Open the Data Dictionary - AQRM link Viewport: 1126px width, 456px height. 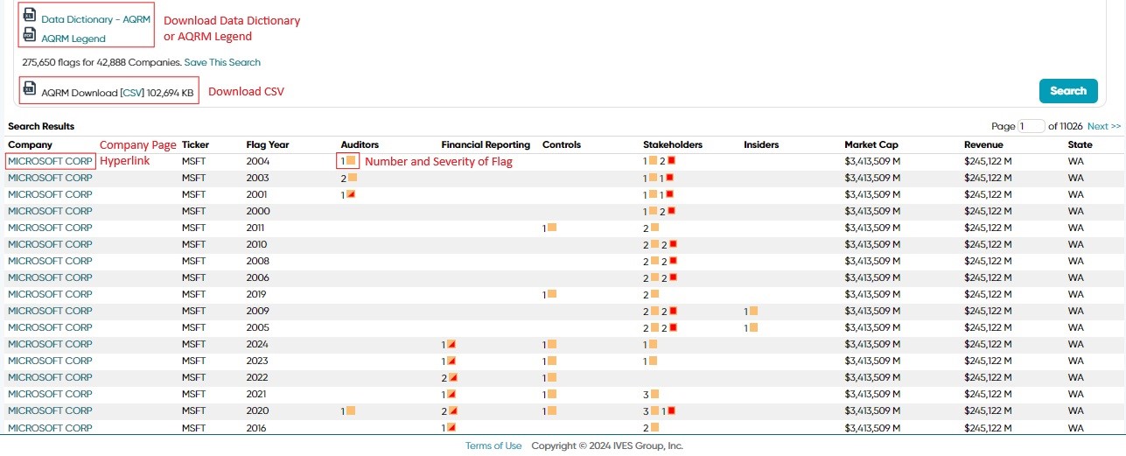[96, 19]
